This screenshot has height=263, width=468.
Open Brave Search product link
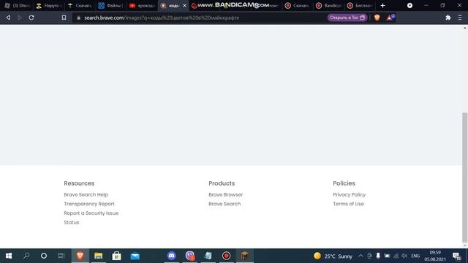[224, 204]
